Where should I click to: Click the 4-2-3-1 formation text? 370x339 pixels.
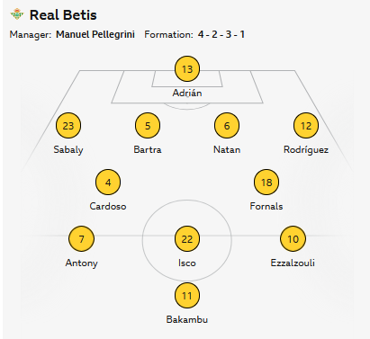point(221,34)
